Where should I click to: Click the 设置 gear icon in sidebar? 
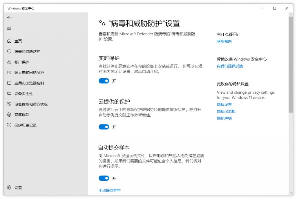9,188
